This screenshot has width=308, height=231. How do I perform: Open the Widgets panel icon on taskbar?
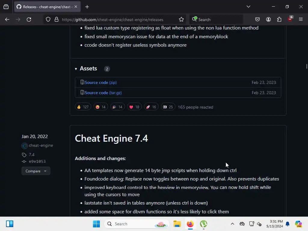coord(10,224)
